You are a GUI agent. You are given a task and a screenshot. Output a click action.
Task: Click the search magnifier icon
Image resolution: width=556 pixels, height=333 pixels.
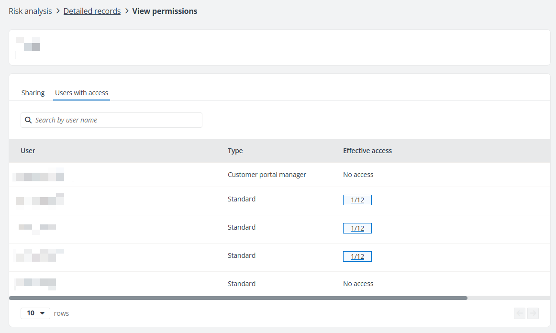point(28,120)
